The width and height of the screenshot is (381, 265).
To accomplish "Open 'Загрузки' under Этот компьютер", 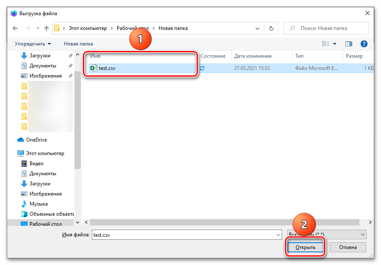I will [40, 184].
